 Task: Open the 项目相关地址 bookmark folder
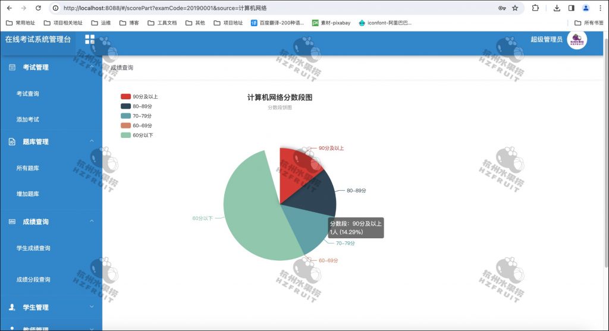(63, 23)
